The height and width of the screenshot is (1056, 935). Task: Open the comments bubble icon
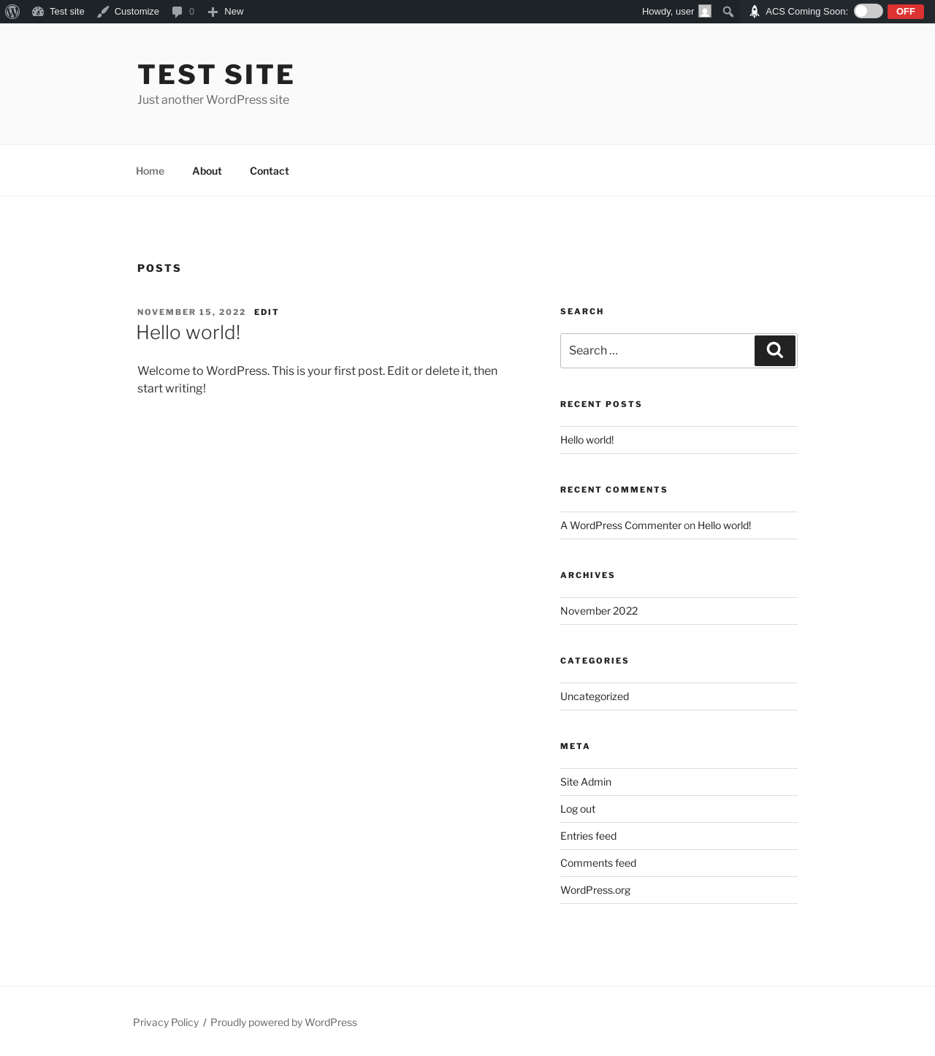(177, 12)
